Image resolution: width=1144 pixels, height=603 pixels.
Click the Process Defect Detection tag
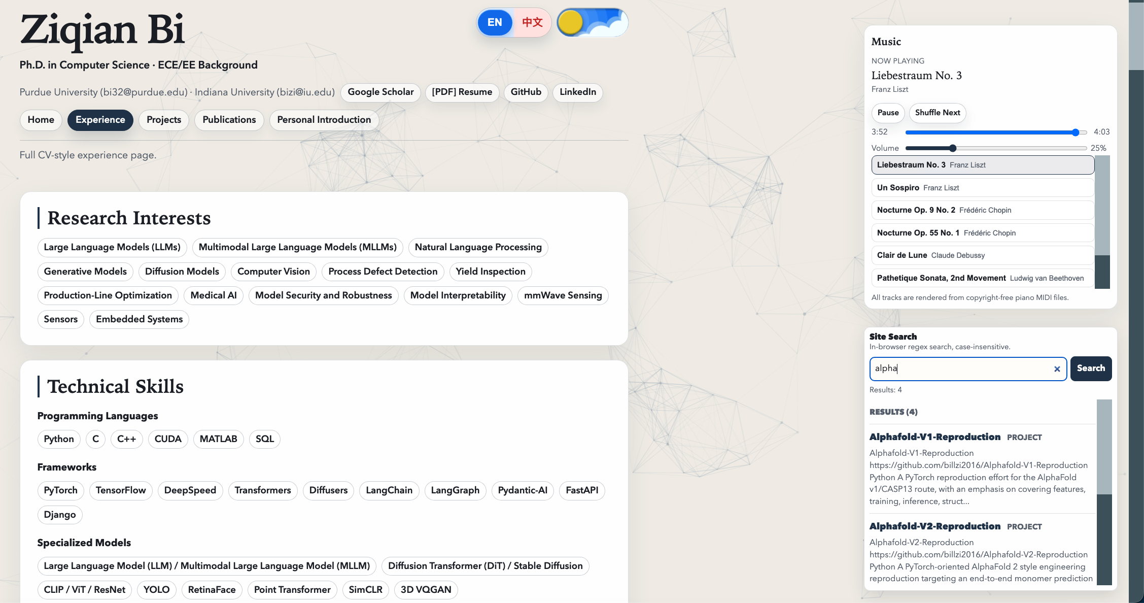point(383,272)
